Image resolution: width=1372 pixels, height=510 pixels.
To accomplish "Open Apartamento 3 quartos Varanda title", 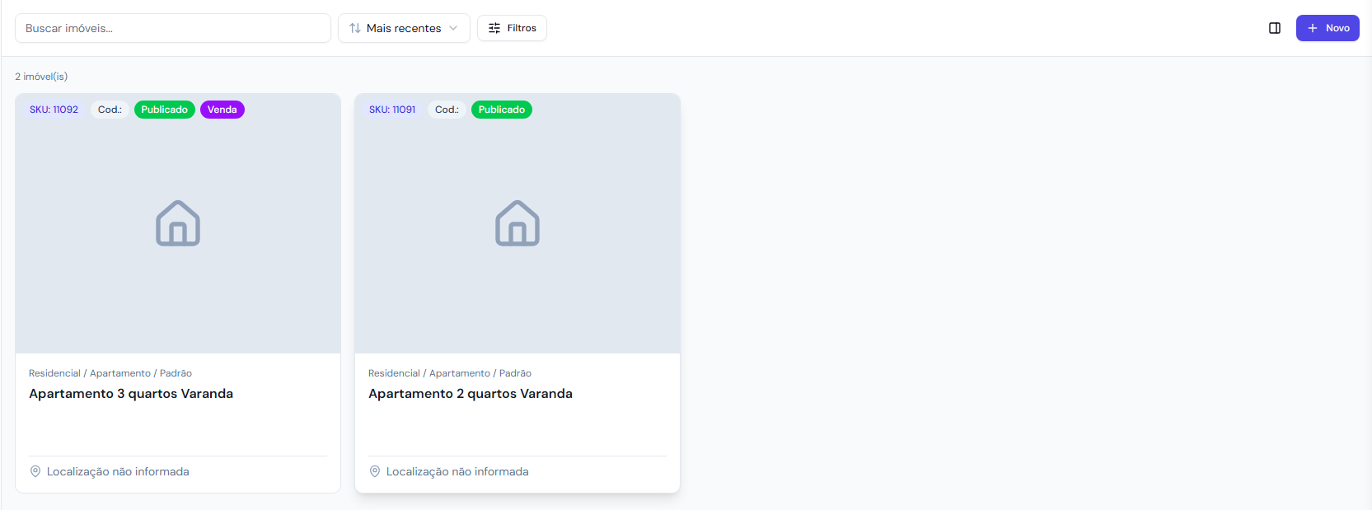I will (x=131, y=394).
